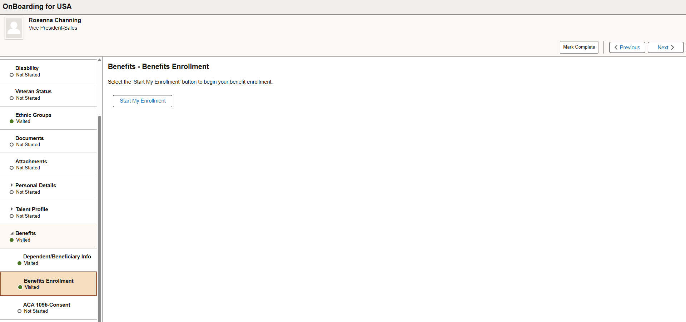Click the Start My Enrollment button
Viewport: 686px width, 322px height.
(x=142, y=101)
